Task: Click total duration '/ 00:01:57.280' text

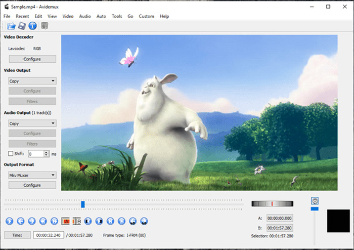Action: point(79,235)
